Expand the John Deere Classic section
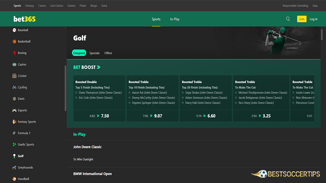Viewport: 326px width, 183px height. [87, 147]
